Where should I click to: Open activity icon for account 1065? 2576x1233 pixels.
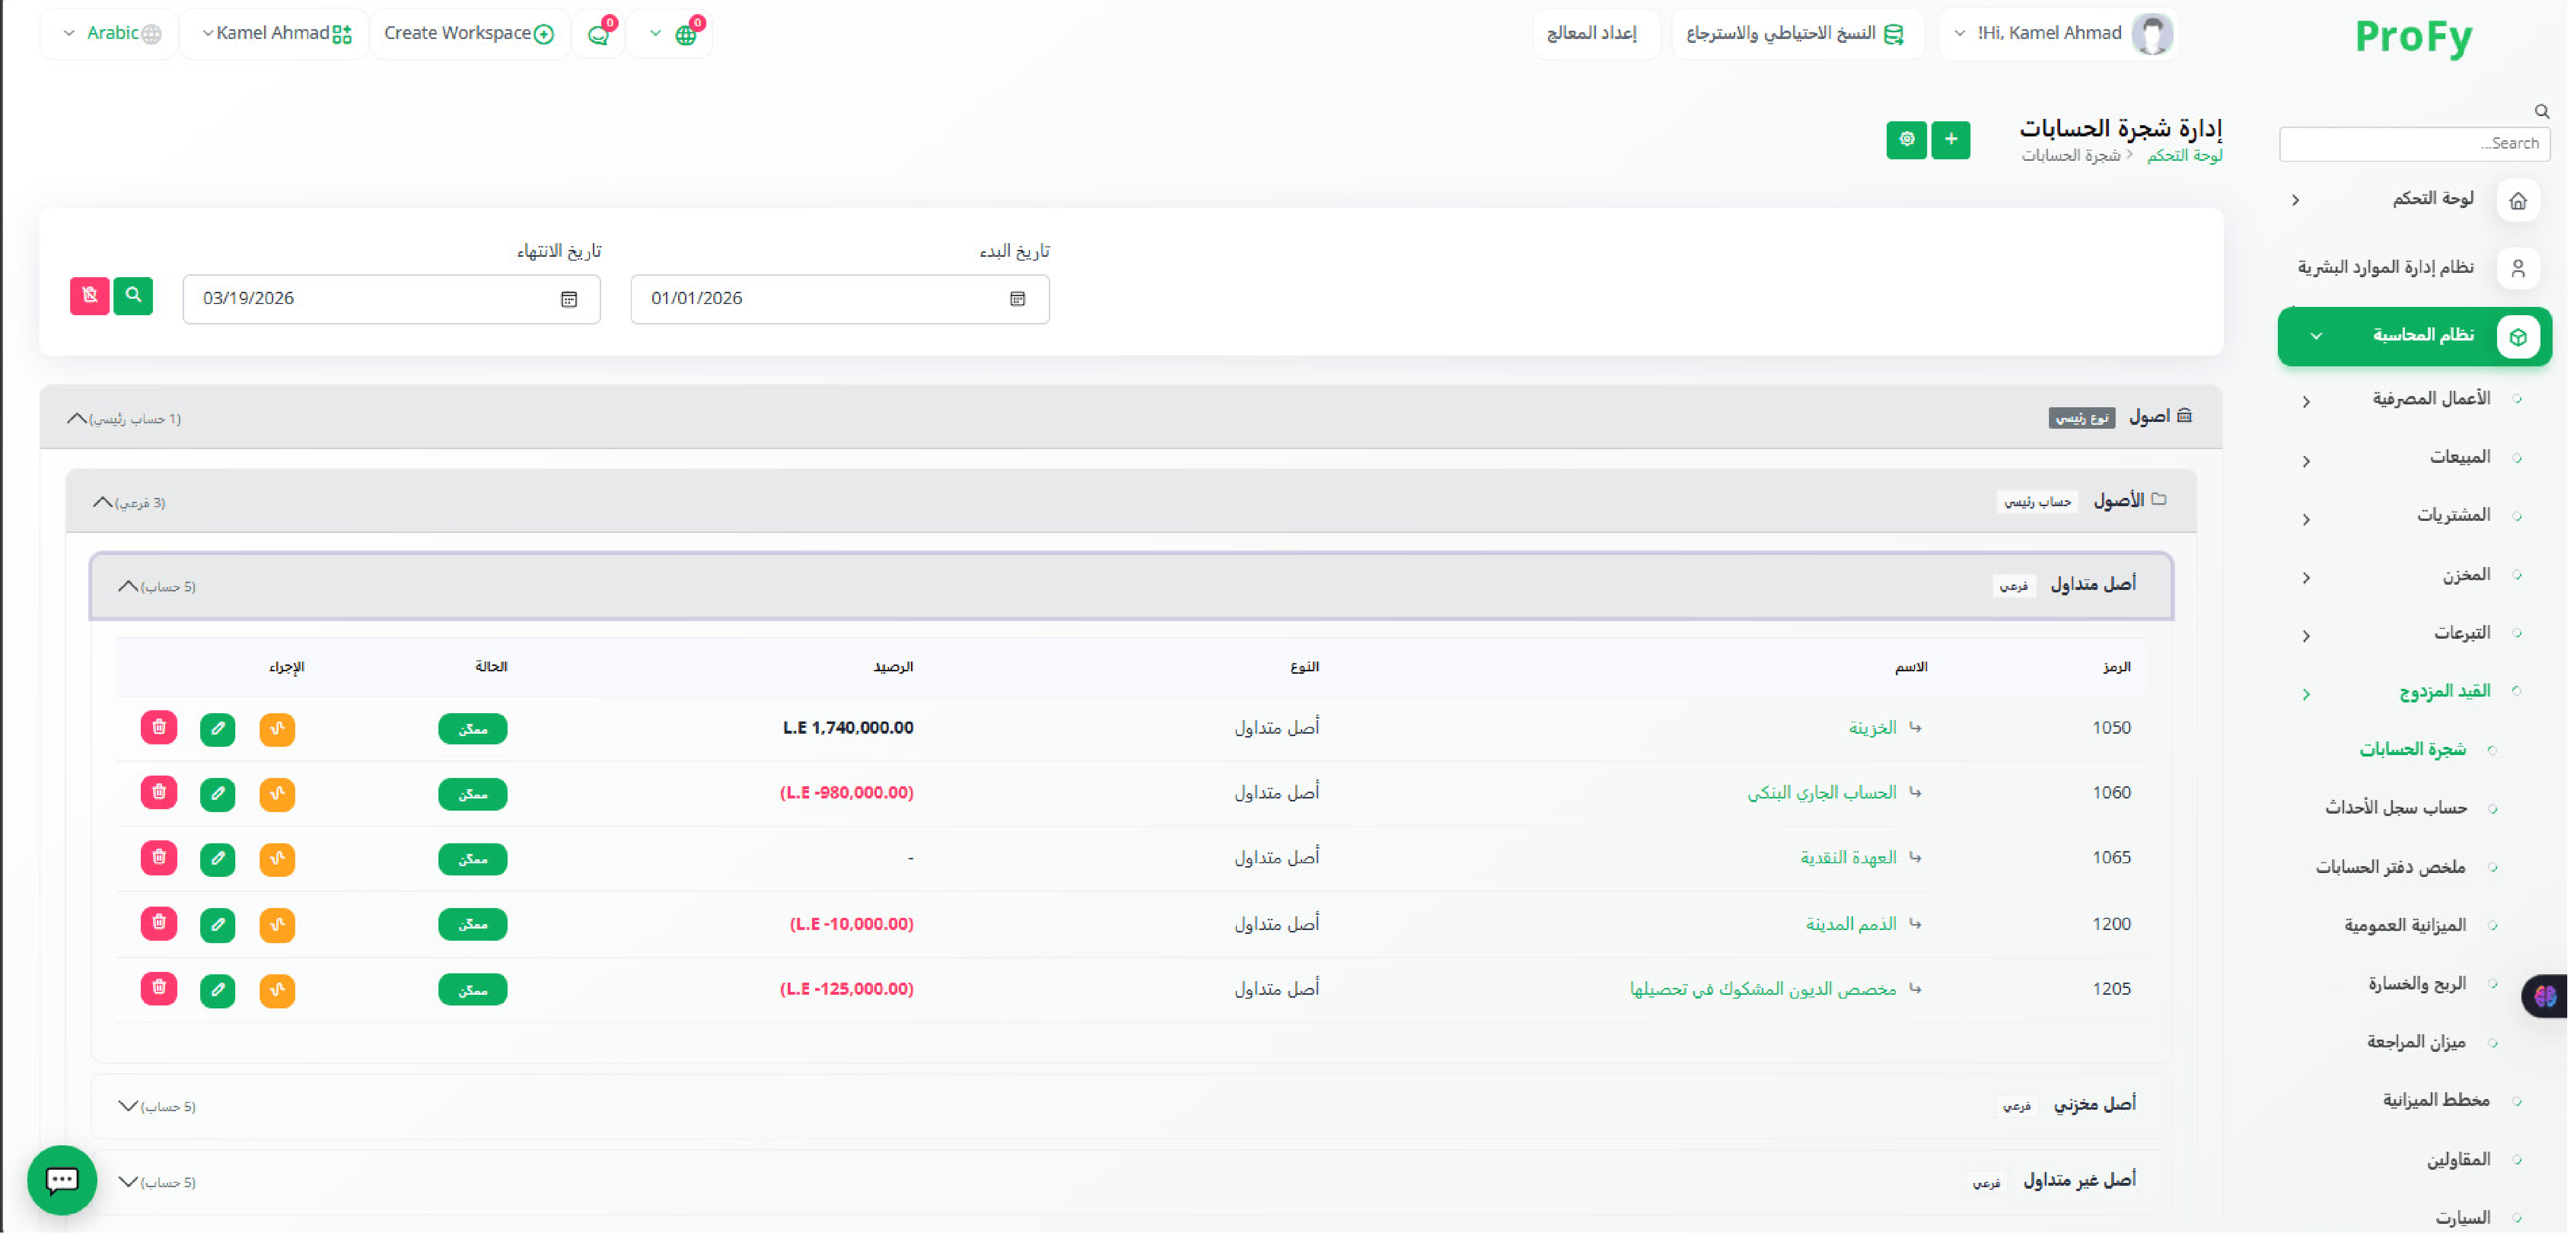pyautogui.click(x=277, y=859)
